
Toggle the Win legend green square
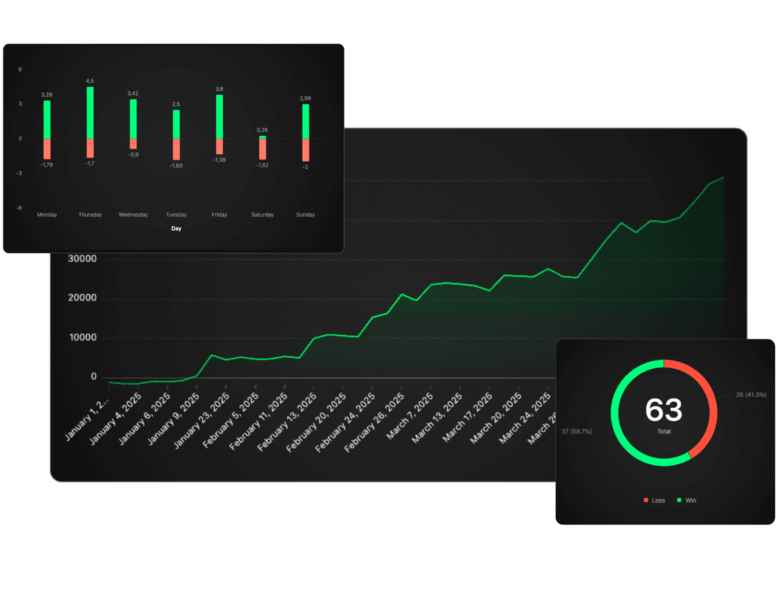[679, 500]
